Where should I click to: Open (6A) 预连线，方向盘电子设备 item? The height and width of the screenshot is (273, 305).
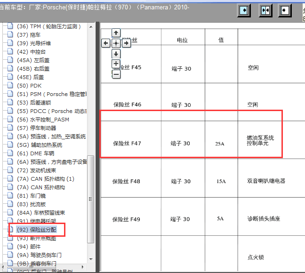point(52,162)
